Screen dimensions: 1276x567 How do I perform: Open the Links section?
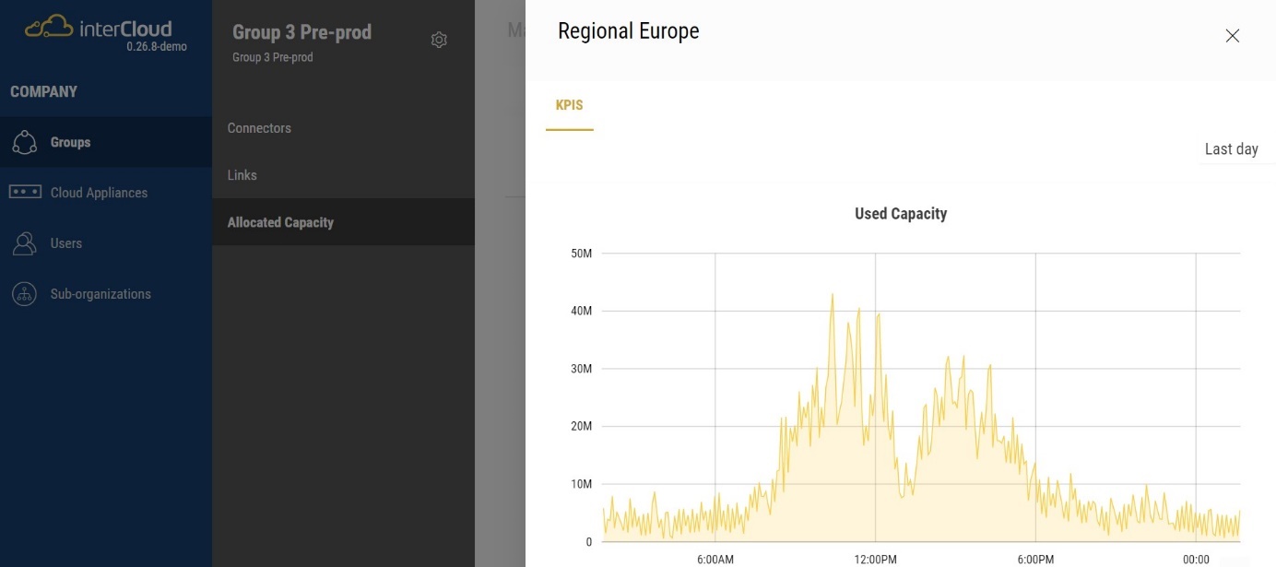point(242,175)
